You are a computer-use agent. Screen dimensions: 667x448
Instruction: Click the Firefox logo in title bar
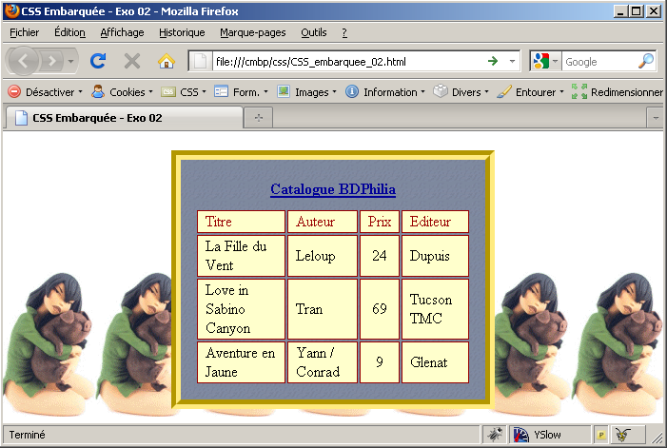(11, 10)
